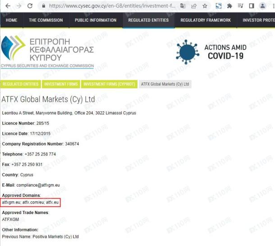Viewport: 275px width, 246px height.
Task: Go to REGULATED ENTITIES breadcrumb
Action: click(21, 84)
